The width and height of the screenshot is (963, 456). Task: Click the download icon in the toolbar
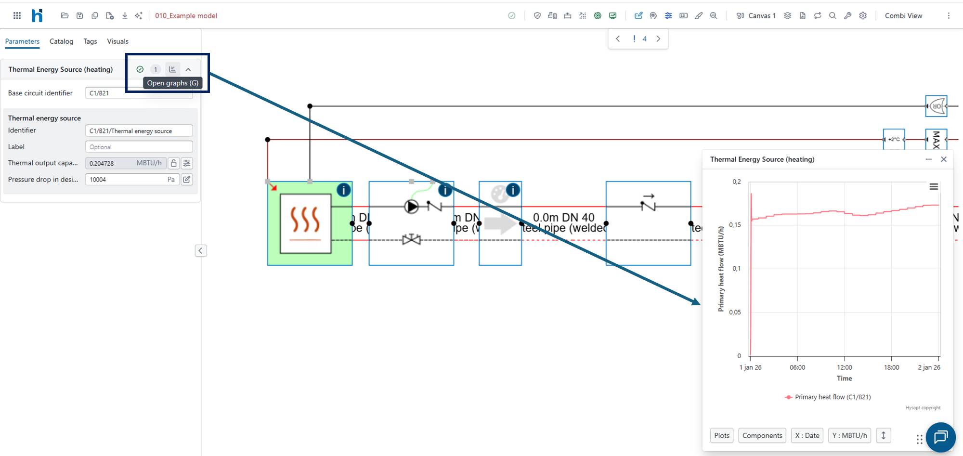[x=125, y=15]
